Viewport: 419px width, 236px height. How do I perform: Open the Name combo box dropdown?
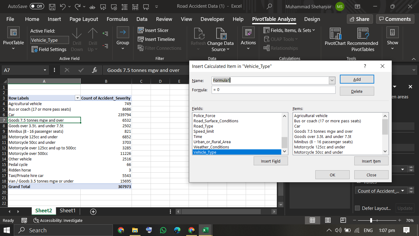click(x=332, y=81)
